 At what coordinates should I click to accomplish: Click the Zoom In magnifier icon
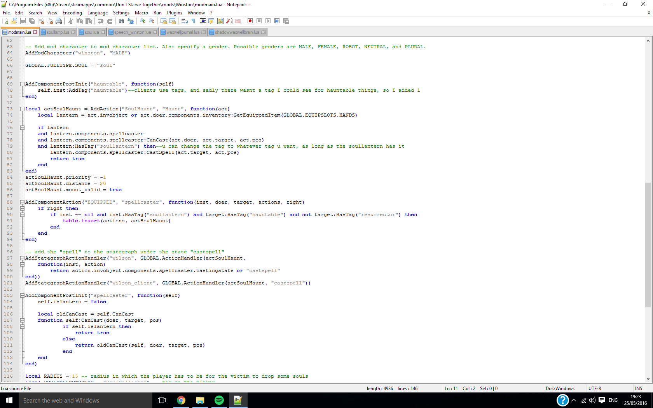[x=143, y=21]
